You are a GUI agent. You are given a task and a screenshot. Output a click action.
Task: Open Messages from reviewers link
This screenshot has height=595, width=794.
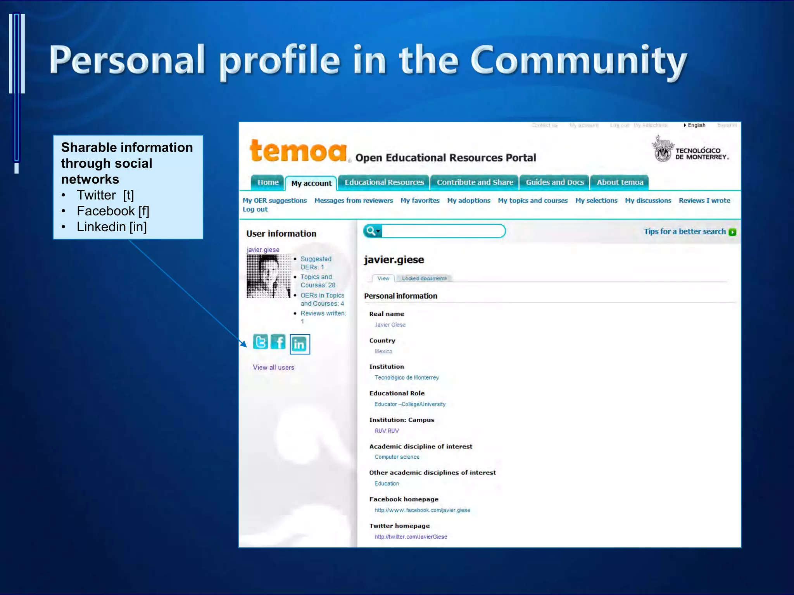[x=354, y=201]
